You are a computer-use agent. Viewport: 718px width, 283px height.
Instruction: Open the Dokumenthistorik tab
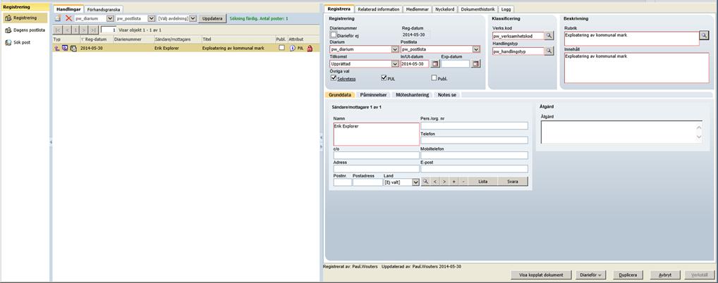[x=477, y=9]
